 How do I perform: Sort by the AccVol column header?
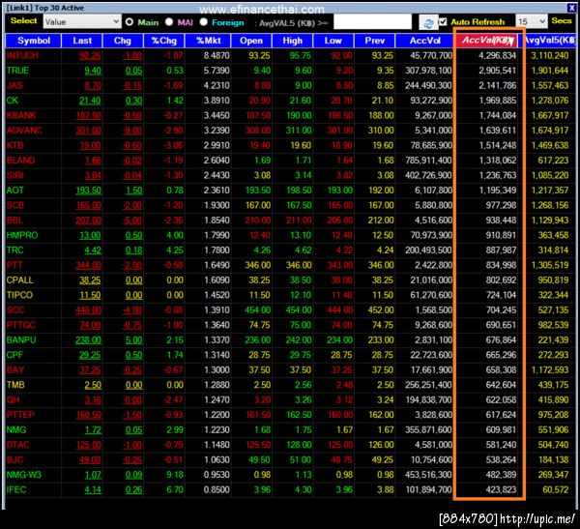(424, 41)
